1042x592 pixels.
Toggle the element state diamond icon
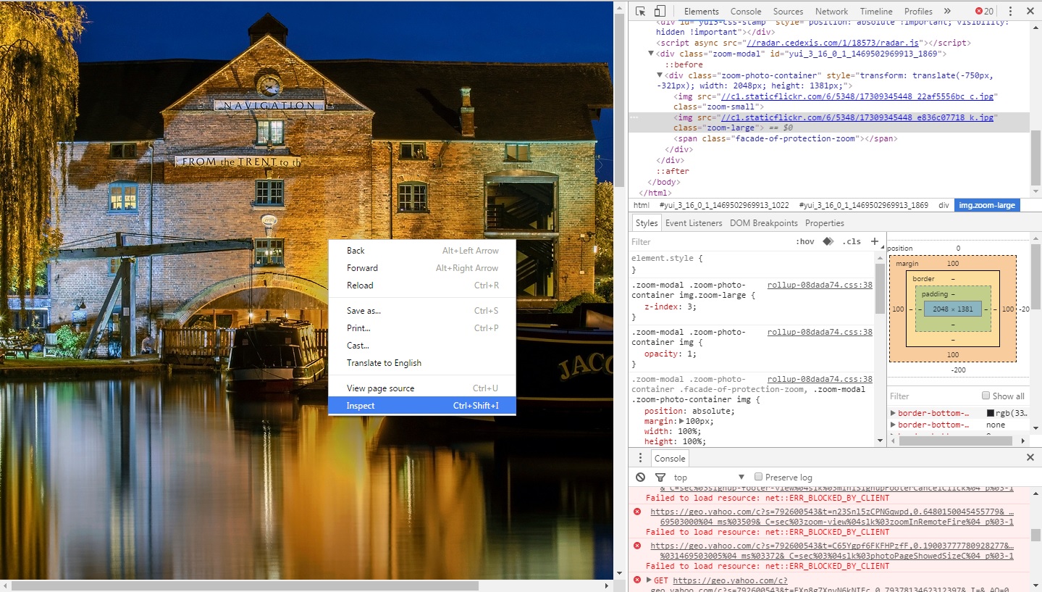828,241
